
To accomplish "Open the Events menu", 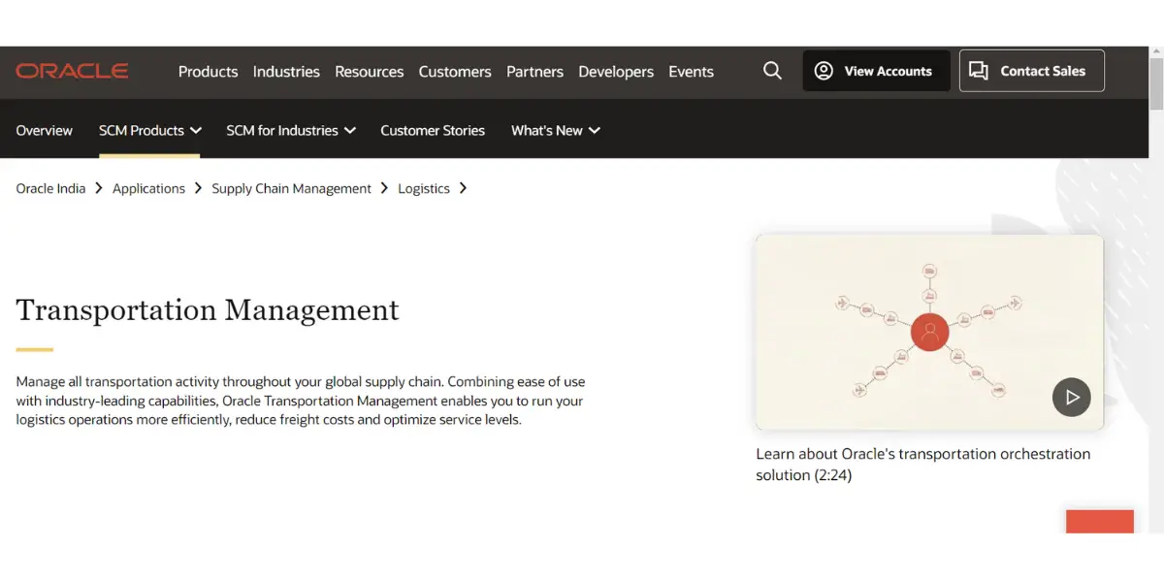I will (691, 72).
